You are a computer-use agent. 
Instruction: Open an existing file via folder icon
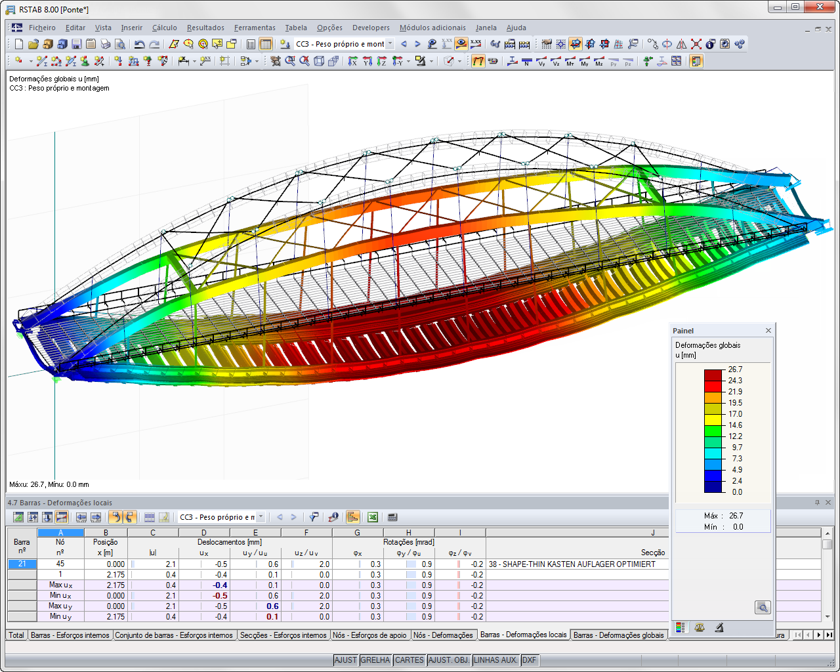click(x=33, y=44)
